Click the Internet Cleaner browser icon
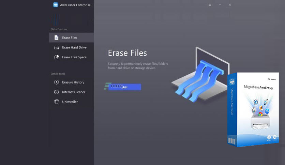Screen dimensions: 285x165 [x=56, y=92]
